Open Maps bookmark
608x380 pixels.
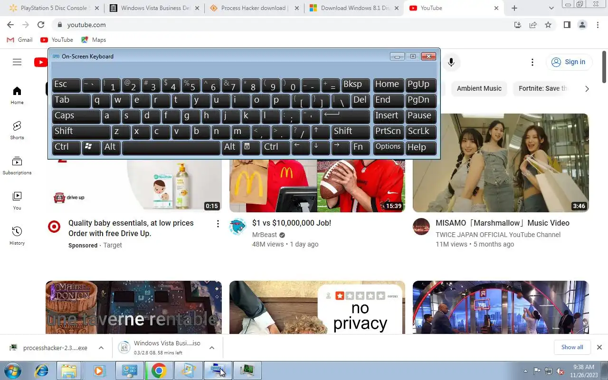[94, 40]
